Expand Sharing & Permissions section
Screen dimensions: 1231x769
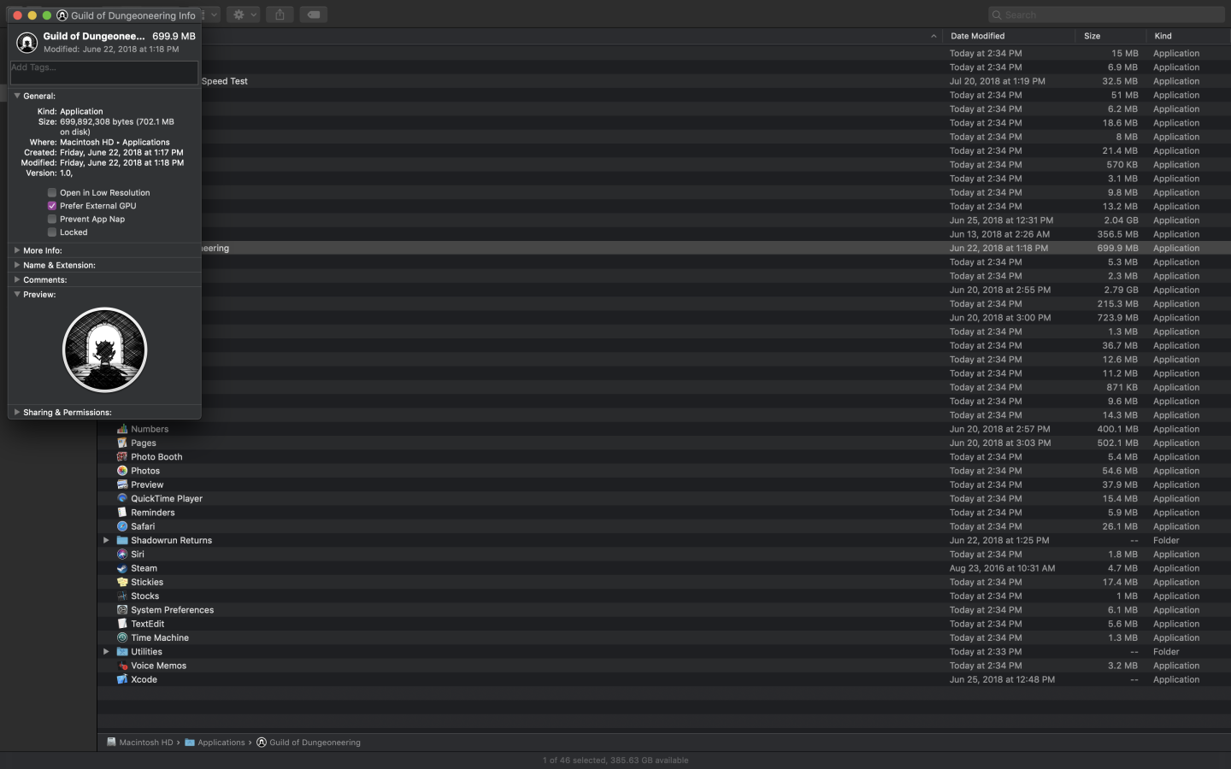pyautogui.click(x=17, y=412)
